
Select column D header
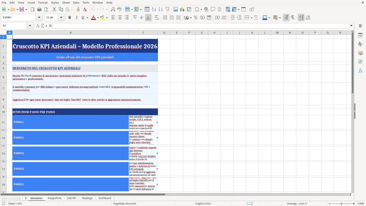(164, 33)
